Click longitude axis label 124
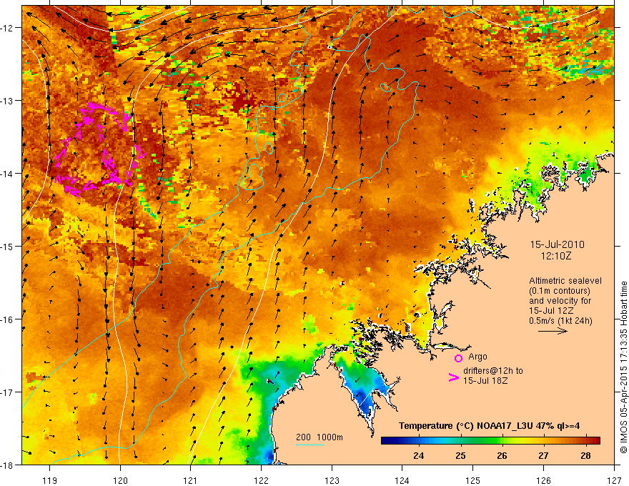629x486 pixels. (x=402, y=480)
